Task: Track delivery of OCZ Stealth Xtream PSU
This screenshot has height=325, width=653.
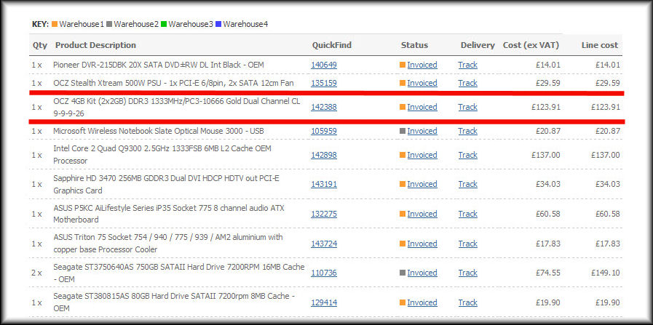Action: tap(467, 83)
